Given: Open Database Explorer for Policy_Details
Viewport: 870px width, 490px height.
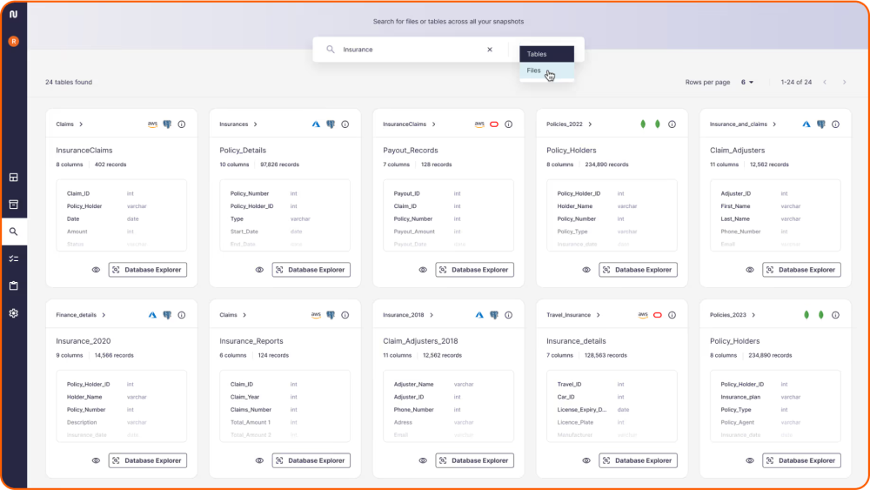Looking at the screenshot, I should (311, 270).
